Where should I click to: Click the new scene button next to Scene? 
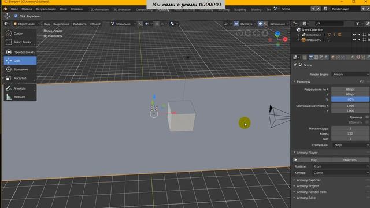(x=313, y=9)
